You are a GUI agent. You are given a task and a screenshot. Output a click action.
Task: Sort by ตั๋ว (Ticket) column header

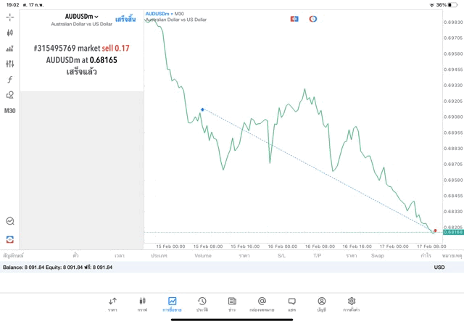click(75, 256)
